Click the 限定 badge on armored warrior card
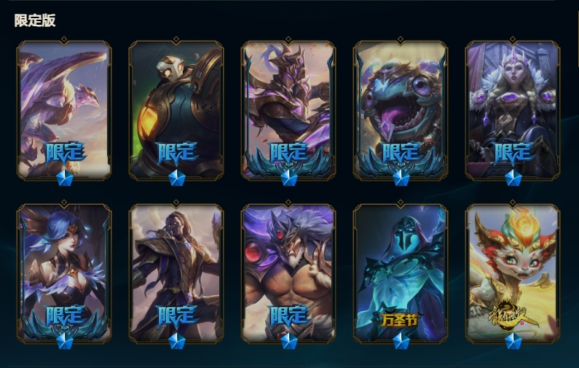This screenshot has height=368, width=579. [x=289, y=152]
